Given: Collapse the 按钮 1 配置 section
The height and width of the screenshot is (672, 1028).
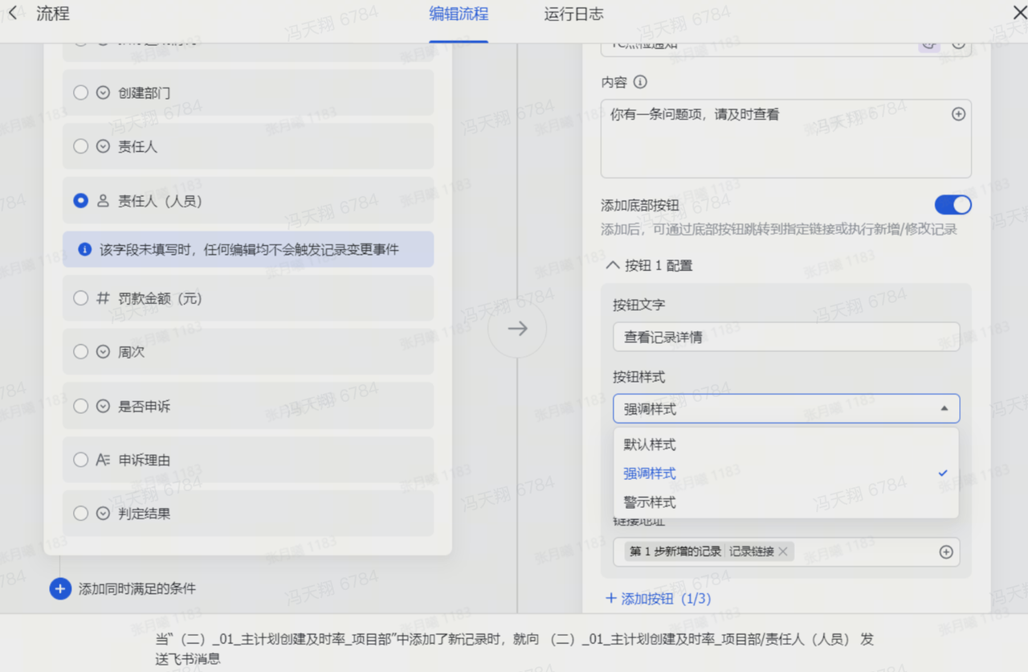Looking at the screenshot, I should (x=613, y=265).
